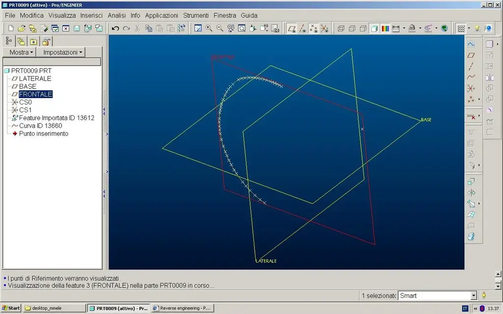The width and height of the screenshot is (503, 314).
Task: Open the hatch pattern icon dropdown arrow
Action: click(x=469, y=28)
